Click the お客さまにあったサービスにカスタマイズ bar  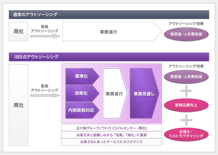click(x=111, y=142)
